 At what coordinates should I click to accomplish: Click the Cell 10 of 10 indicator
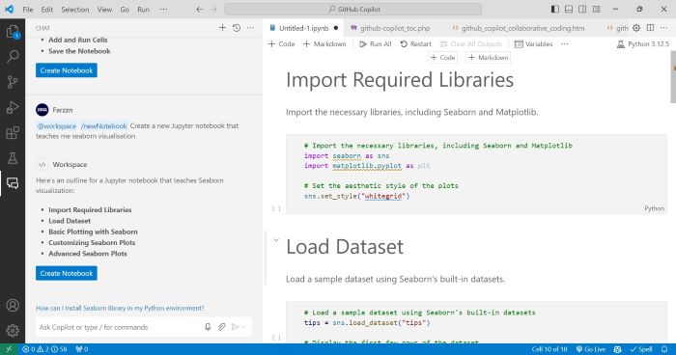[549, 349]
